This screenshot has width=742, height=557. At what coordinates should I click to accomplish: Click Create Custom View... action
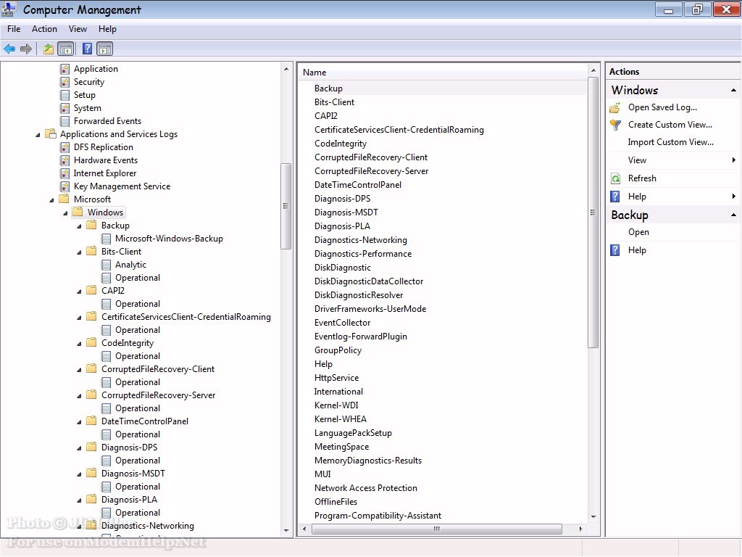click(670, 125)
